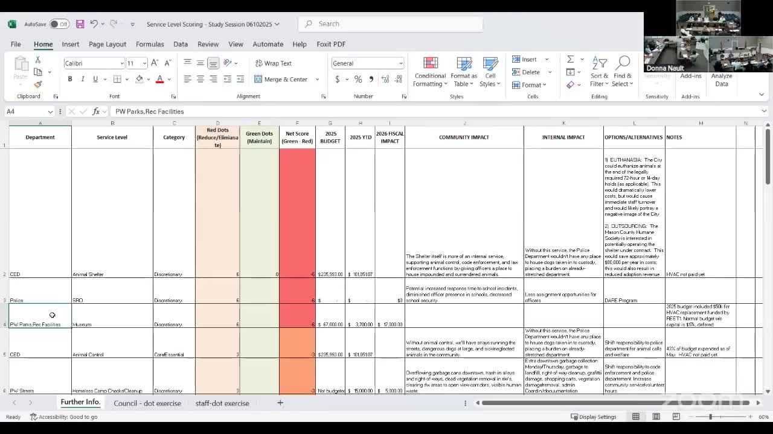This screenshot has height=434, width=773.
Task: Toggle Wrap Text for cell
Action: (273, 63)
